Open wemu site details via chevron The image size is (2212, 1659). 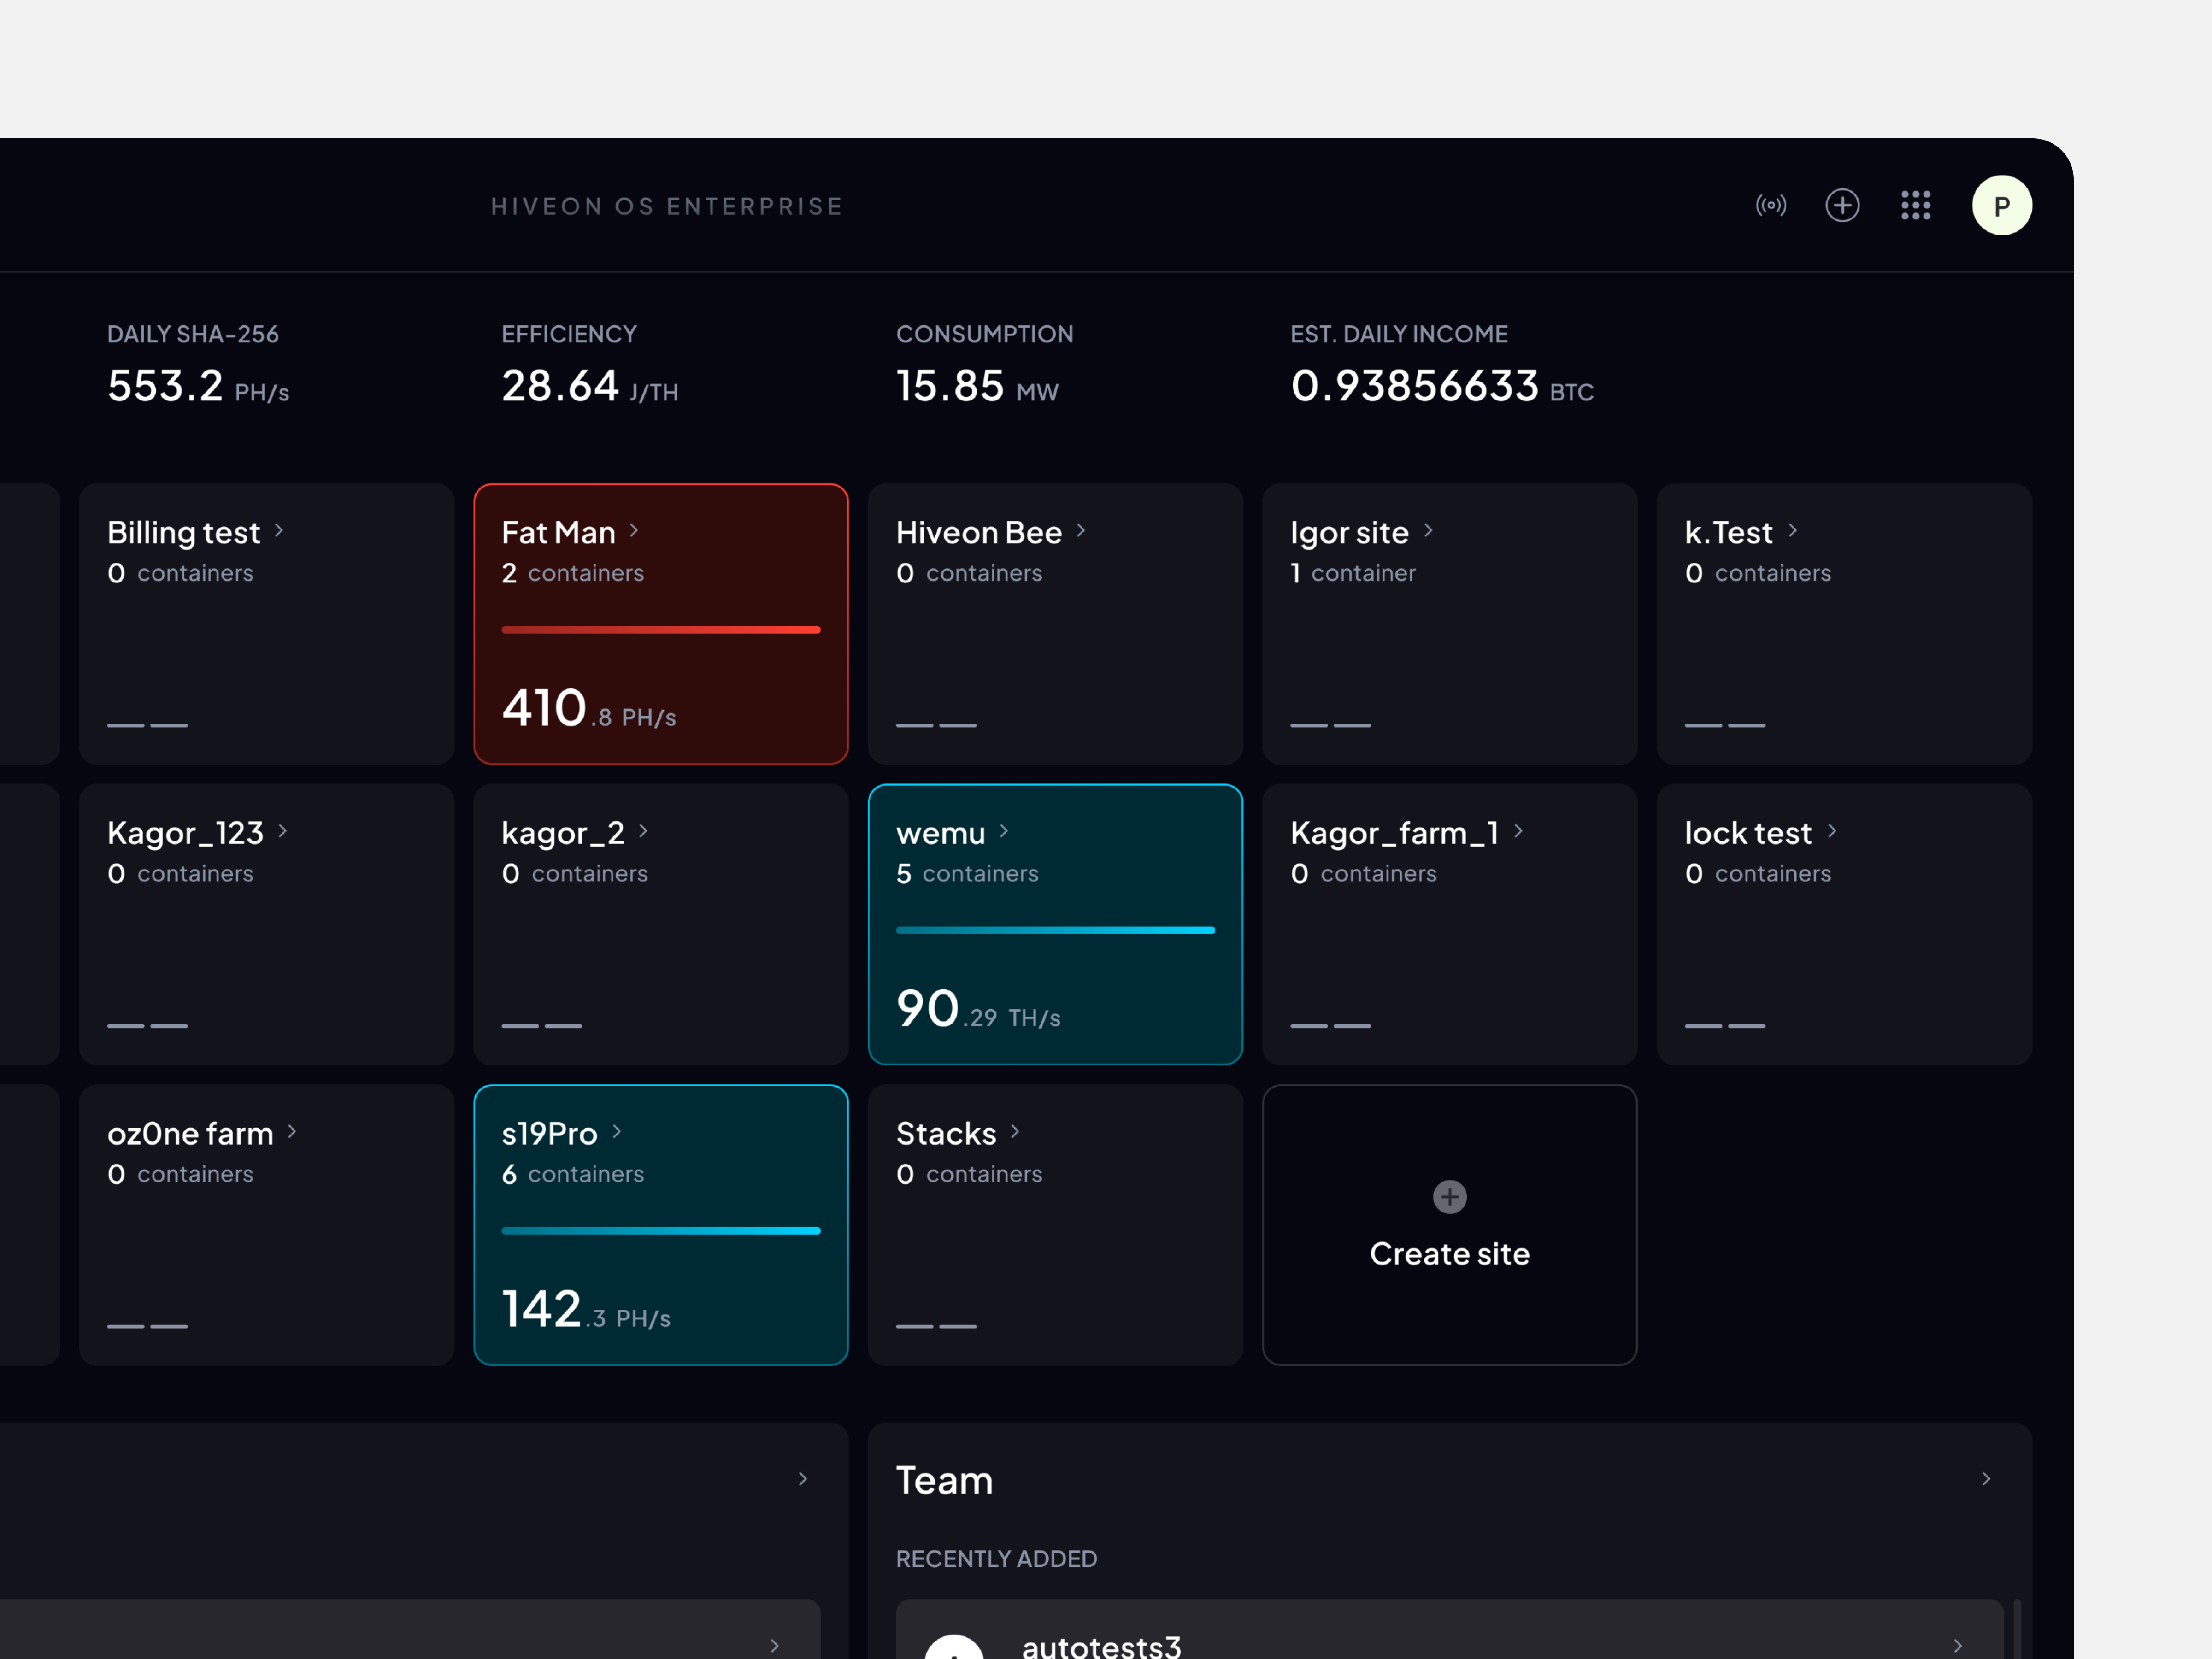pyautogui.click(x=1006, y=832)
